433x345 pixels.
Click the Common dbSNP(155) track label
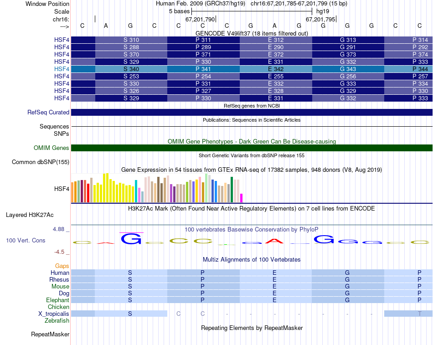tap(40, 162)
